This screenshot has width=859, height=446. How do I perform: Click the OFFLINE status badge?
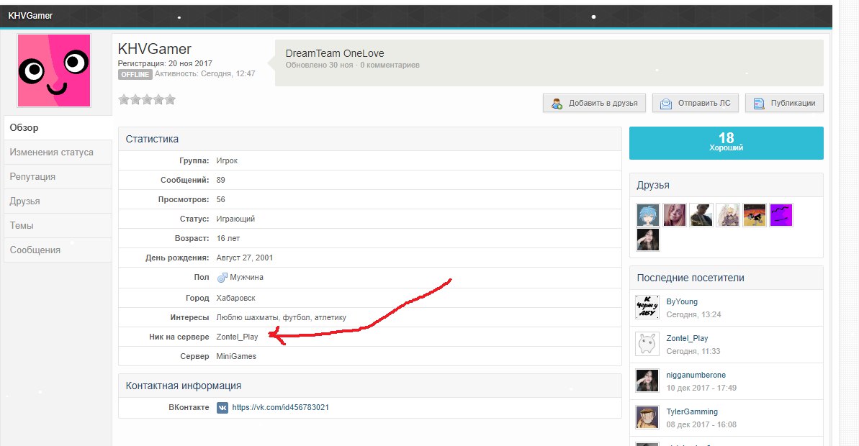(x=135, y=74)
